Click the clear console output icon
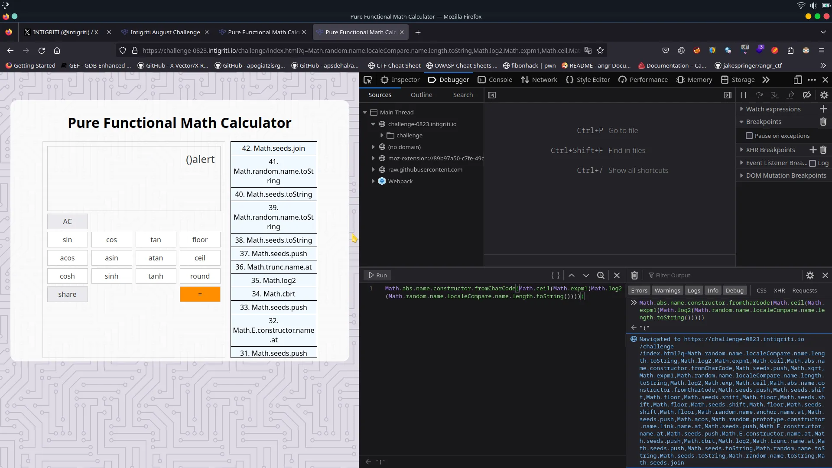Image resolution: width=832 pixels, height=468 pixels. [x=635, y=276]
